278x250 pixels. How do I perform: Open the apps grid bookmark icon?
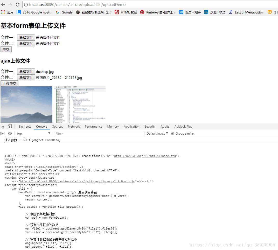click(3, 12)
